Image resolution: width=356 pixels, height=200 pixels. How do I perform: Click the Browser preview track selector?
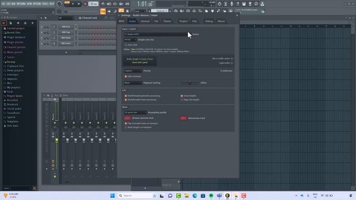click(x=127, y=118)
